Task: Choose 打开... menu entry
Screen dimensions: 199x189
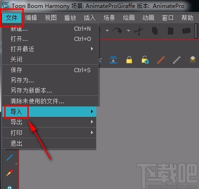Action: click(51, 39)
